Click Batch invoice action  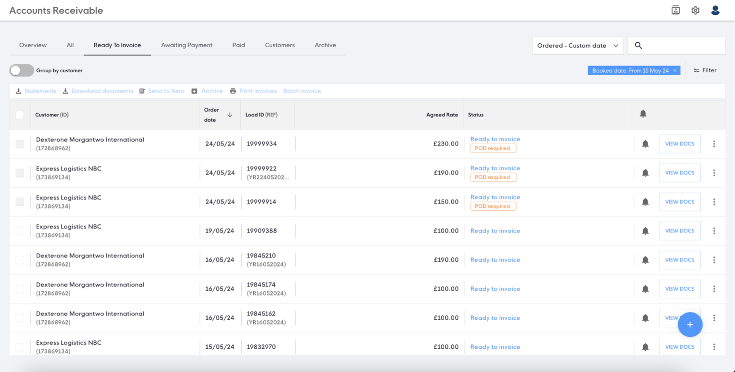point(302,91)
